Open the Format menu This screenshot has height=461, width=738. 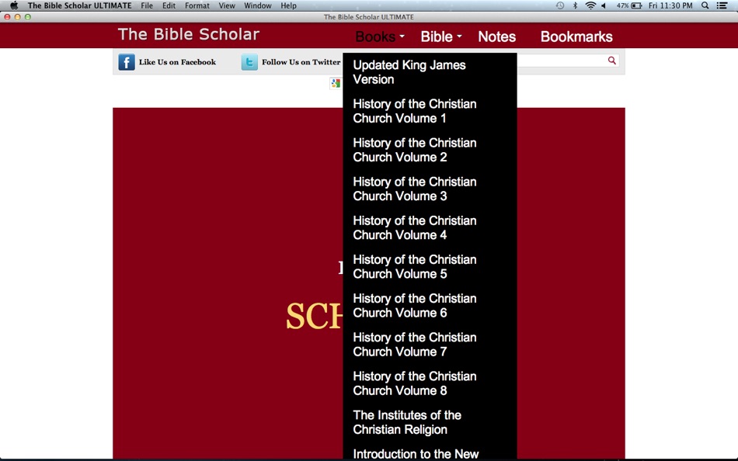[x=197, y=5]
